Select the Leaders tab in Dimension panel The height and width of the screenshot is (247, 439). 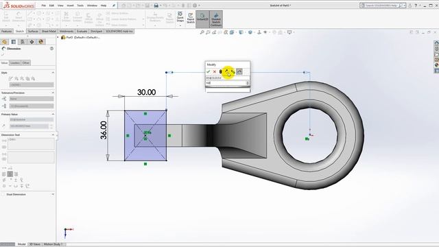(x=15, y=62)
